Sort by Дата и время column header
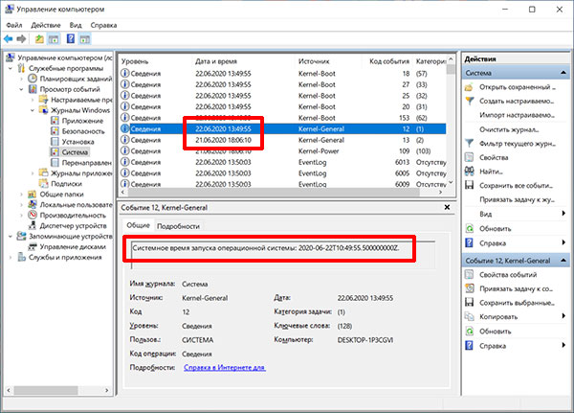Image resolution: width=574 pixels, height=413 pixels. [x=216, y=61]
